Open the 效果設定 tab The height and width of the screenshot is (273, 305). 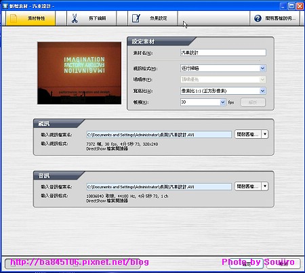tap(152, 18)
